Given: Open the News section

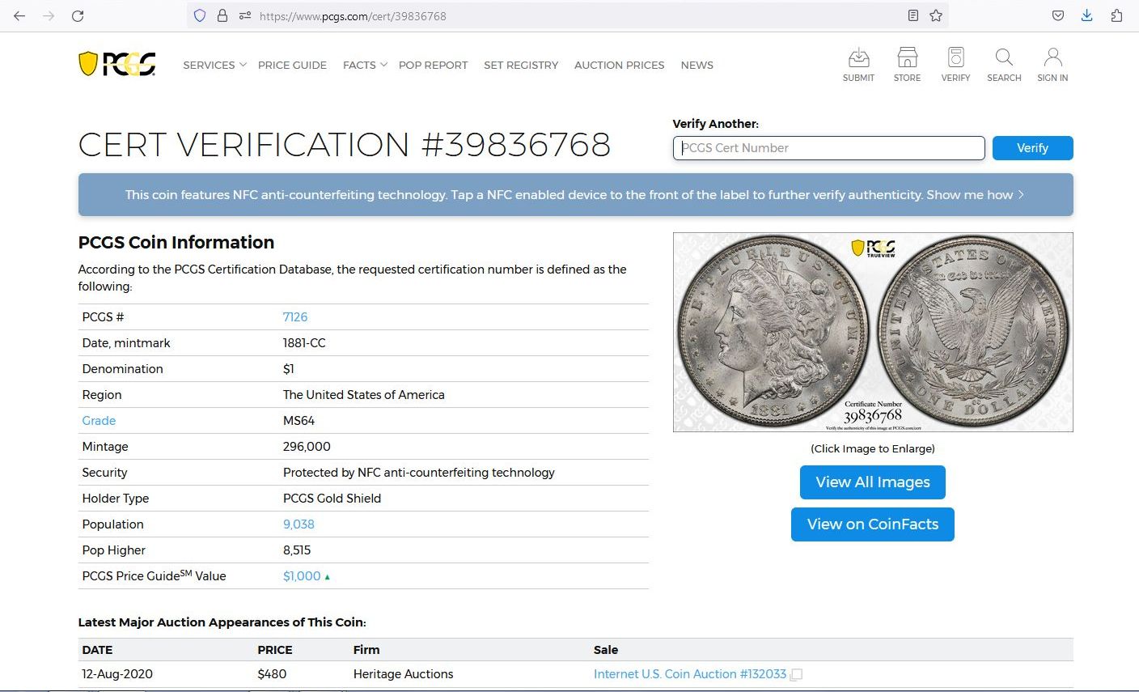Looking at the screenshot, I should 697,65.
